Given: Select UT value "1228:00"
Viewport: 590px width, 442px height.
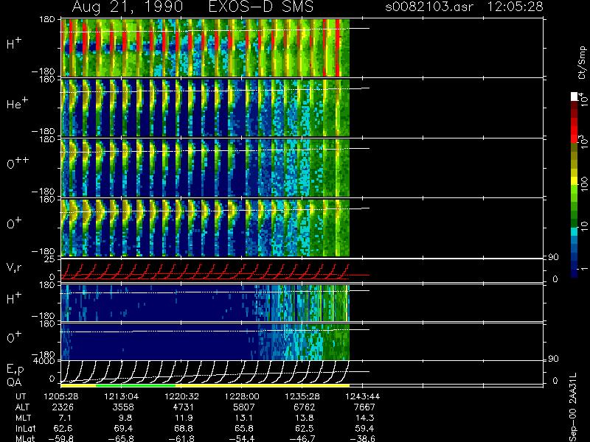Looking at the screenshot, I should pos(242,396).
